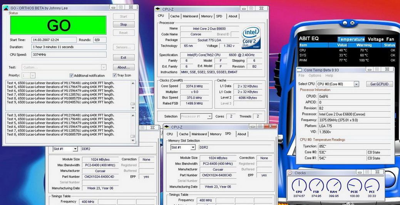Viewport: 400px width, 205px height.
Task: Click the PCIE clock gauge dial
Action: [x=354, y=185]
